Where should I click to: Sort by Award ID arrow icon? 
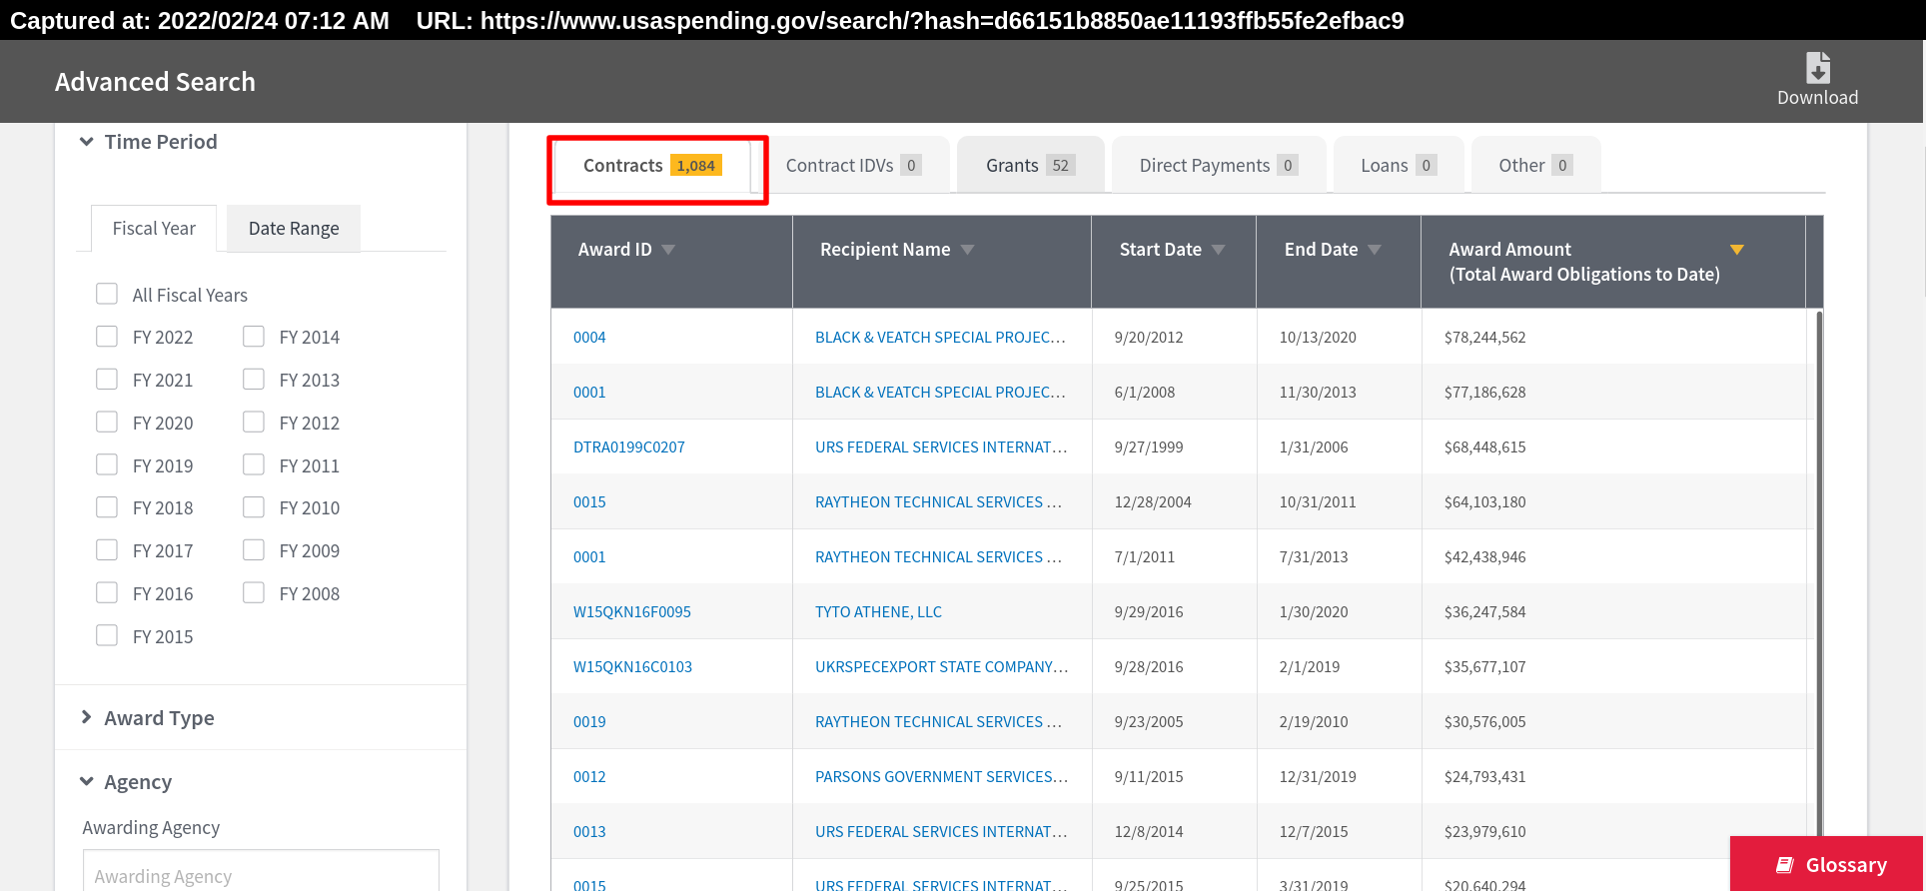668,250
